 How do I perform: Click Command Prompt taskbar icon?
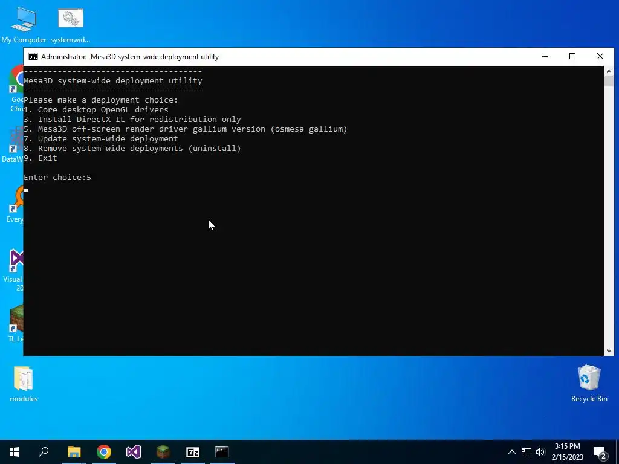222,452
